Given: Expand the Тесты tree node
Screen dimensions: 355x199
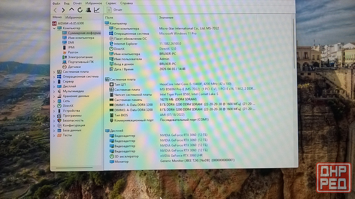Looking at the screenshot, I should (x=54, y=135).
